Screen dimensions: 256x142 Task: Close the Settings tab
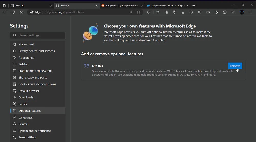pos(97,6)
